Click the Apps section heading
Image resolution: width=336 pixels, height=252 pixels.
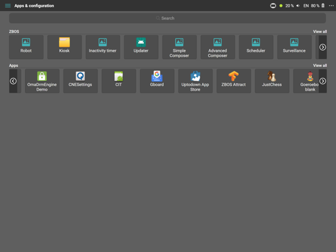pos(13,65)
